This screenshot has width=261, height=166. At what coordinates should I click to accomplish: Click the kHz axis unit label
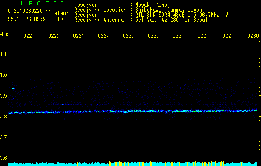tap(4, 34)
